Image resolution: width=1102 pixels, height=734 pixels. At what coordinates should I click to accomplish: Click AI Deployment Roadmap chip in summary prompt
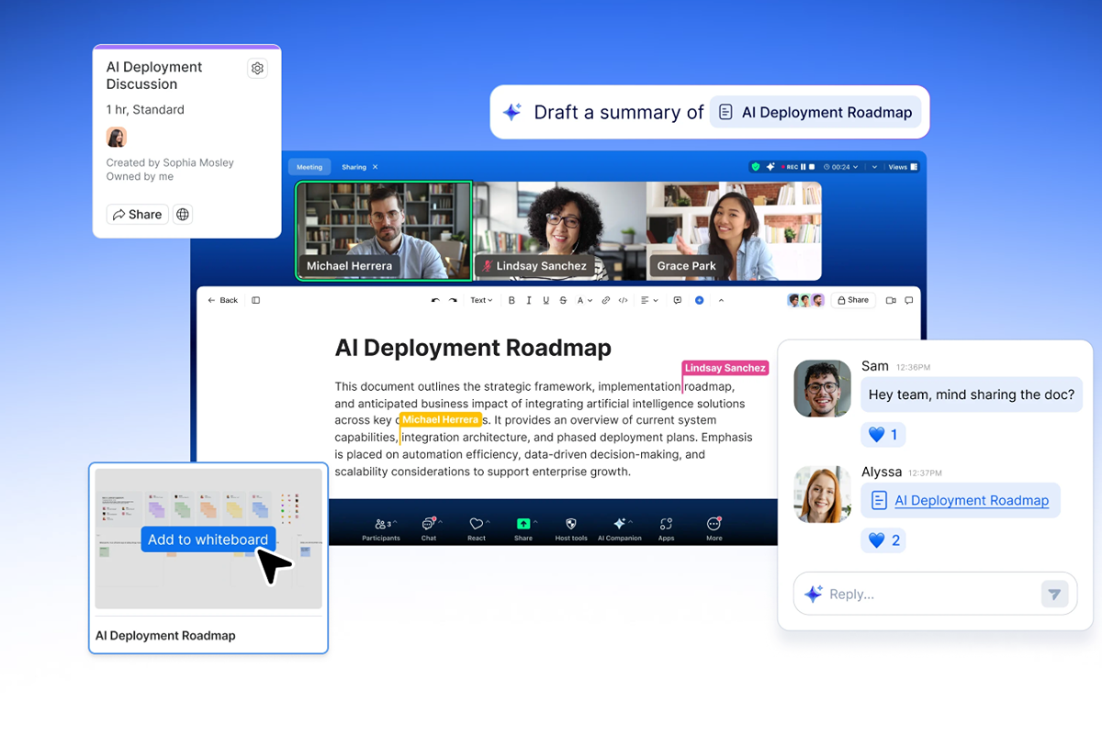[x=815, y=112]
